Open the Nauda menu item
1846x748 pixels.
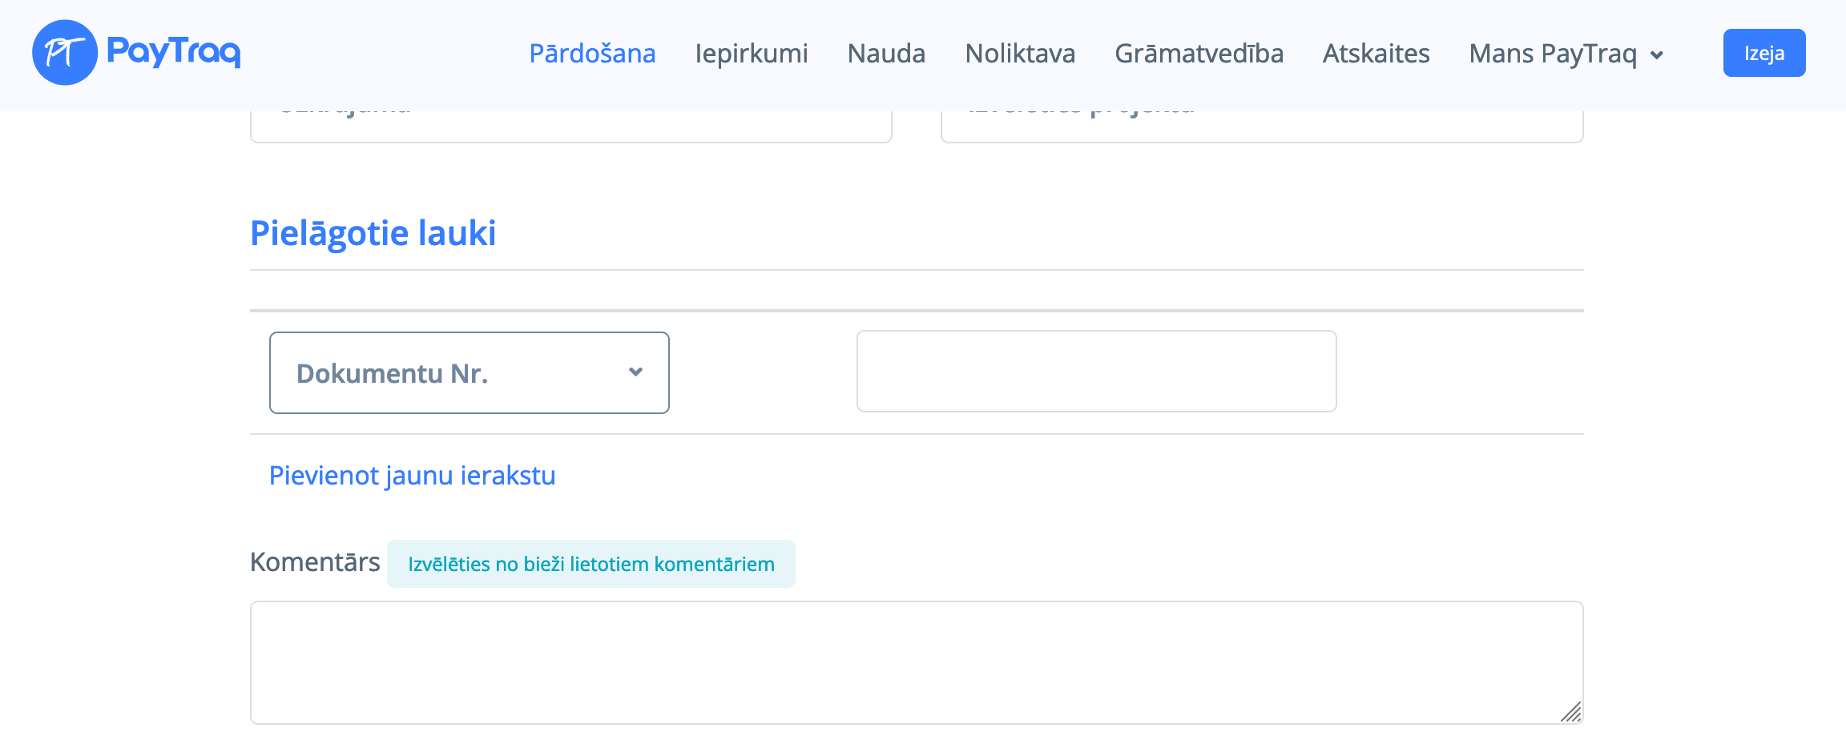pyautogui.click(x=886, y=54)
